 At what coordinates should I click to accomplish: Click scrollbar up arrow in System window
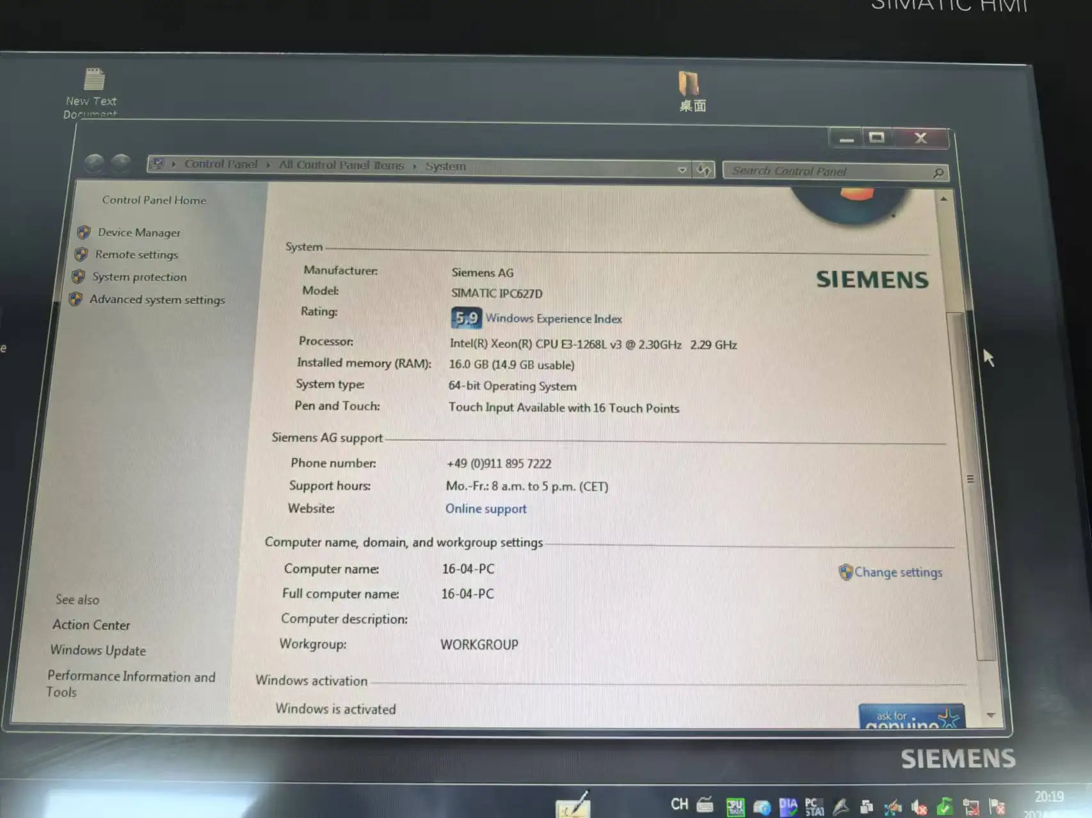[943, 199]
